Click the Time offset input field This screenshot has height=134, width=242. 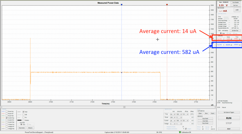pos(192,114)
